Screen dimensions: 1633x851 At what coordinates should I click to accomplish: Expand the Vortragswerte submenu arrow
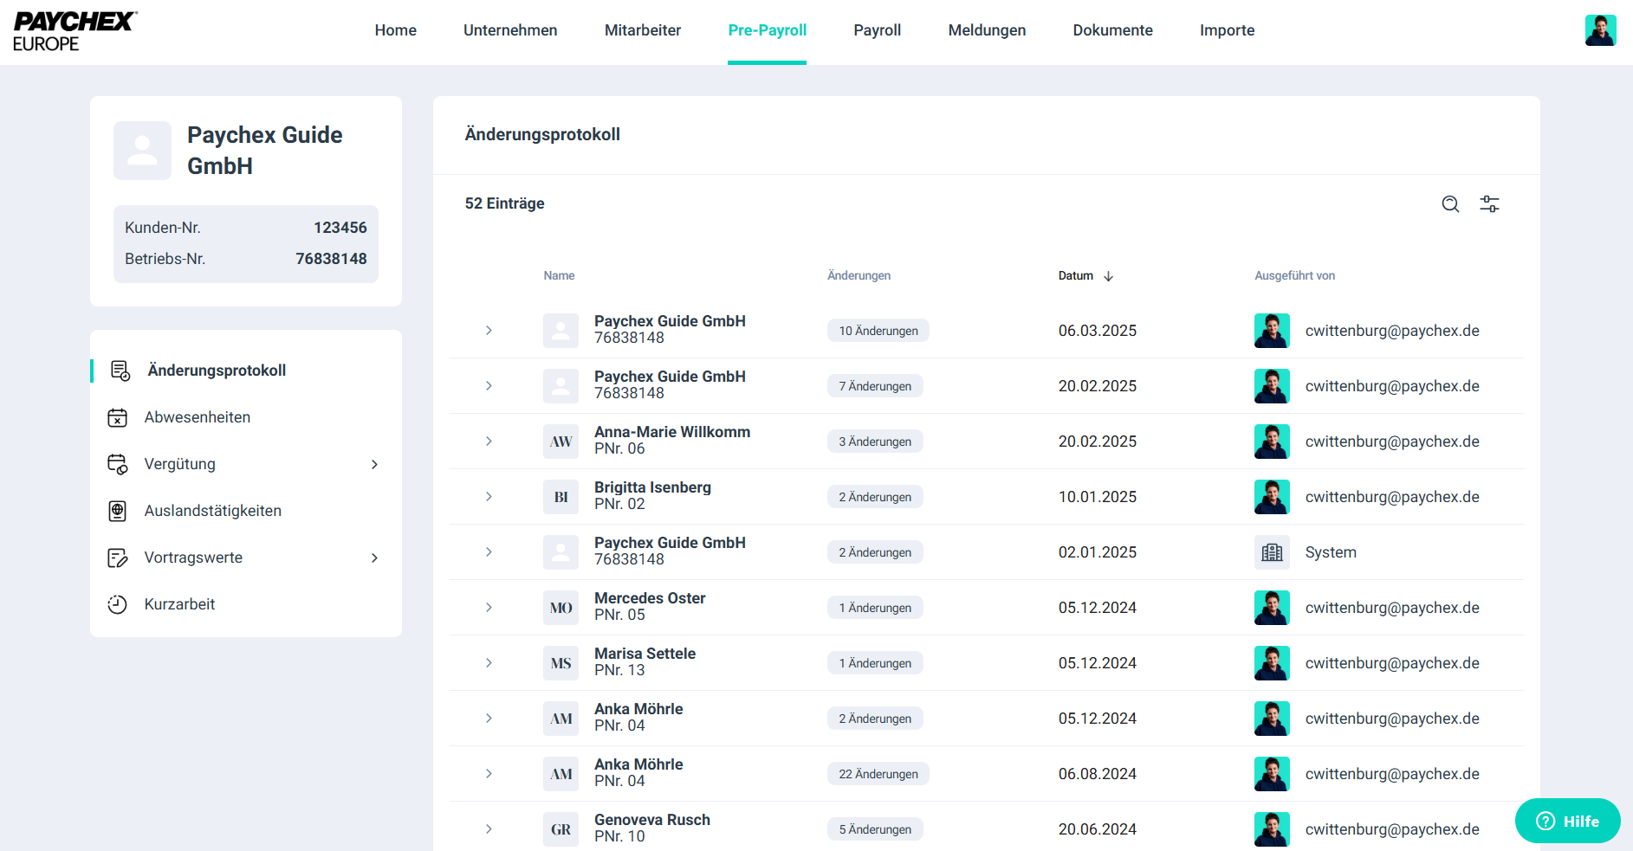point(374,558)
